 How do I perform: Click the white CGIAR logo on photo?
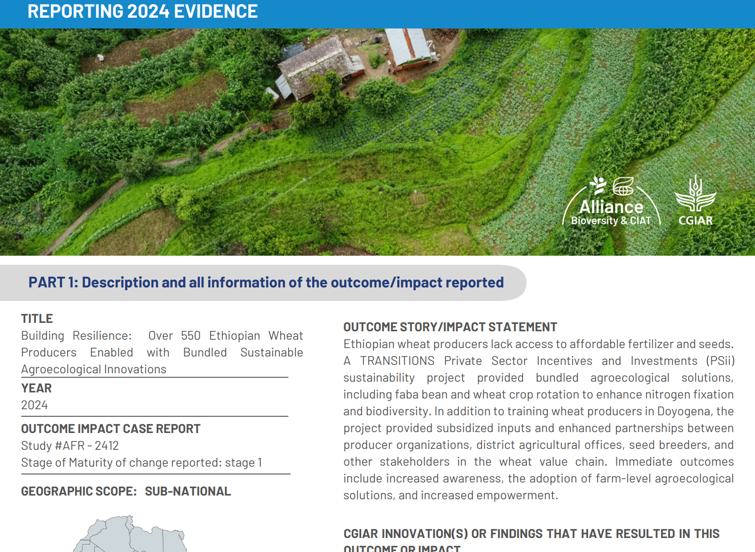coord(695,201)
